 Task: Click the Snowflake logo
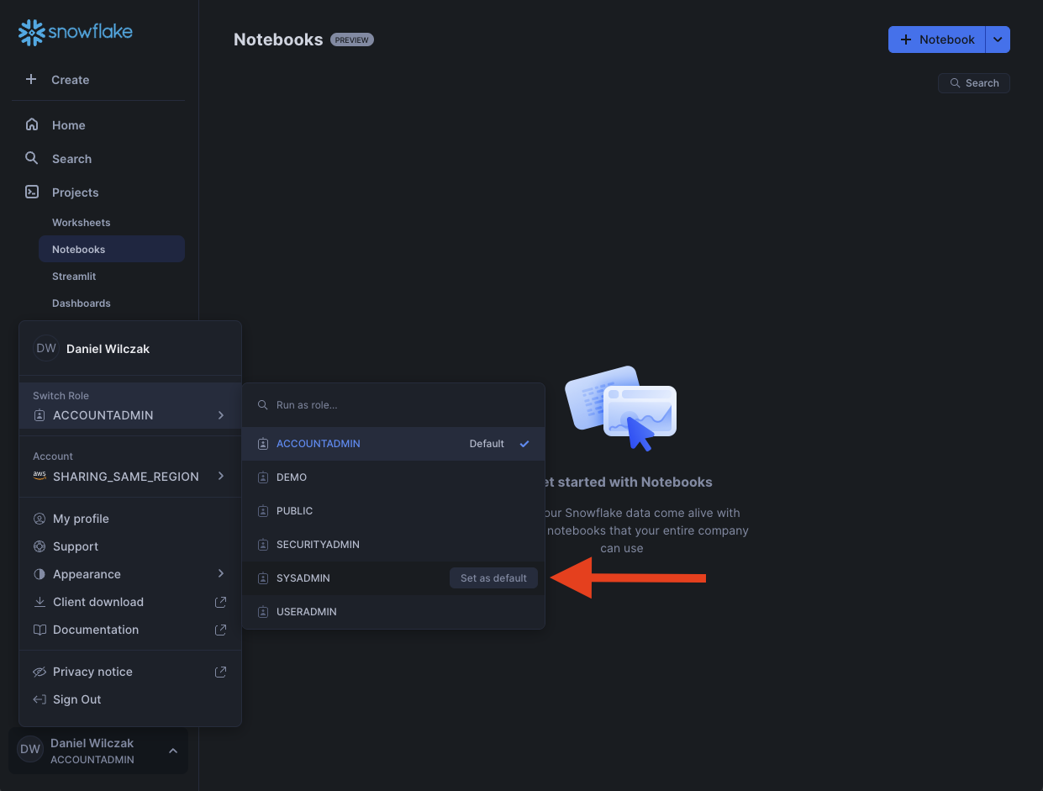pos(76,33)
